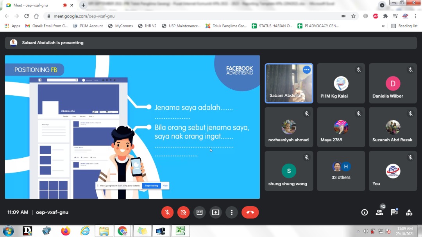
Task: Open more options in Meet controls
Action: (231, 212)
